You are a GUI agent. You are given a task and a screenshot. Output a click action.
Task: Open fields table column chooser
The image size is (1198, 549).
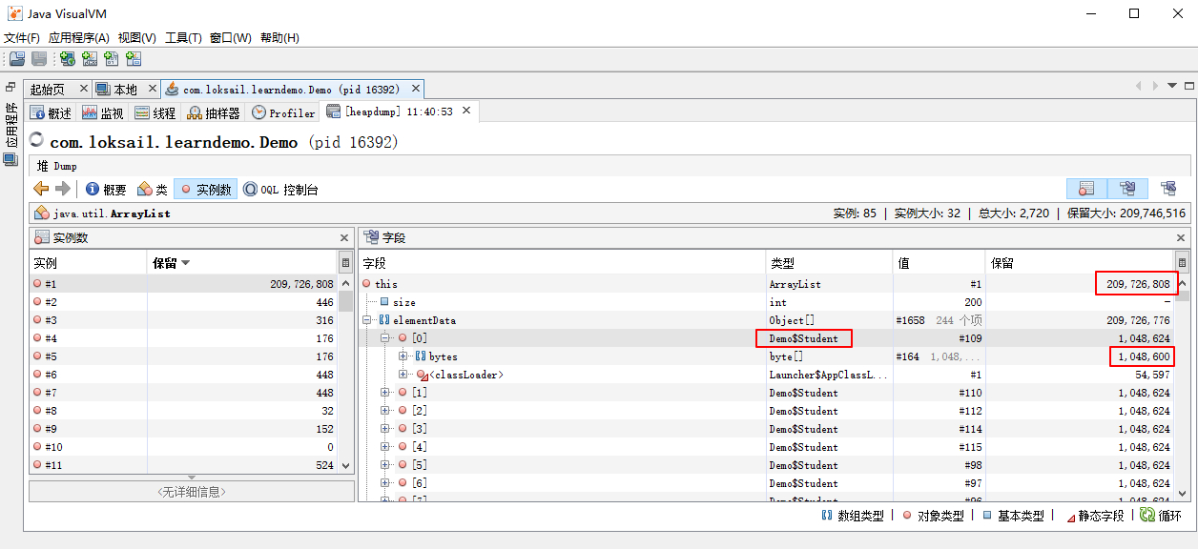[x=1182, y=263]
